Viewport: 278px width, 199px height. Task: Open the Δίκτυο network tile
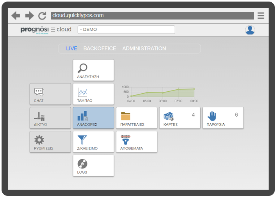50,118
